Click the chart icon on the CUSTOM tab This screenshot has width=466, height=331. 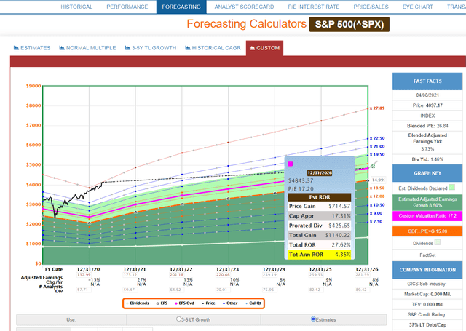click(x=253, y=48)
